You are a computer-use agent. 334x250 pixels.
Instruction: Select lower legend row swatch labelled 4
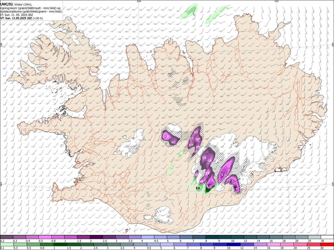point(140,244)
